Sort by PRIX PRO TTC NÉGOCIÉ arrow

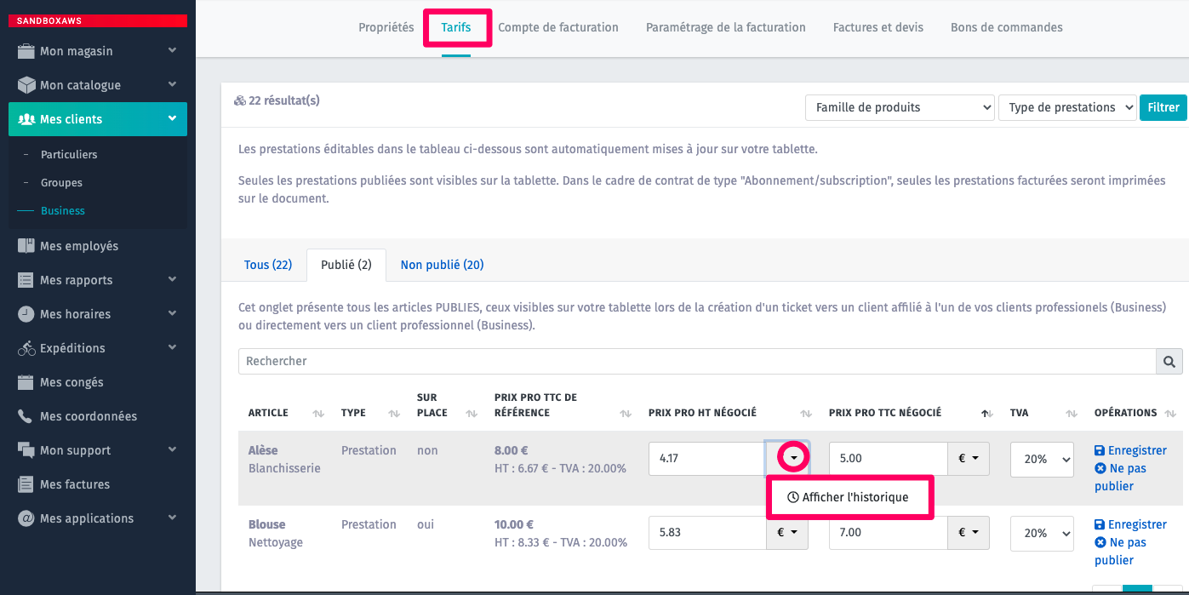(986, 413)
